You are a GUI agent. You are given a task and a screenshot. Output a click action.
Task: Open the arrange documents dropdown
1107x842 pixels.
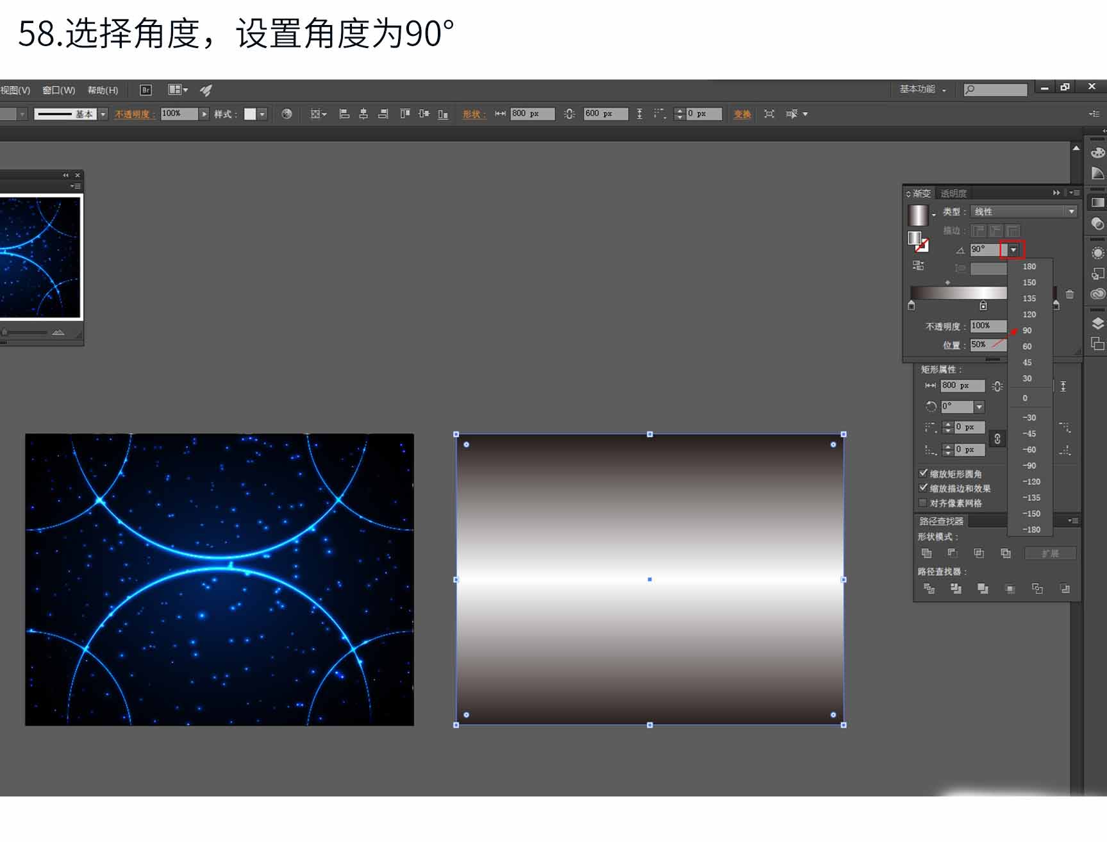tap(178, 90)
